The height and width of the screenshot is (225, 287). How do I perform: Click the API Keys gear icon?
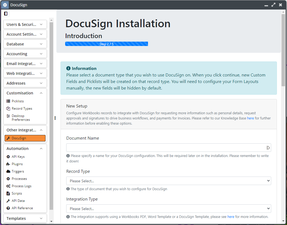tap(8, 157)
